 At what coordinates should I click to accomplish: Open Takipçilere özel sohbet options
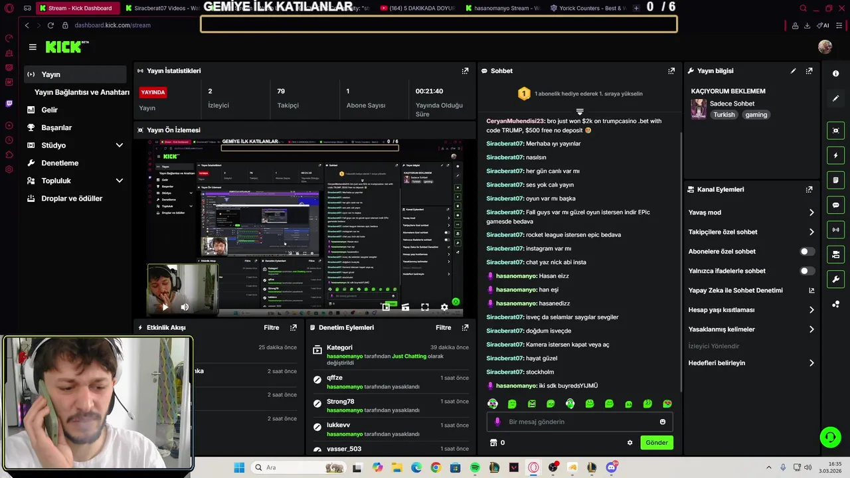(811, 232)
